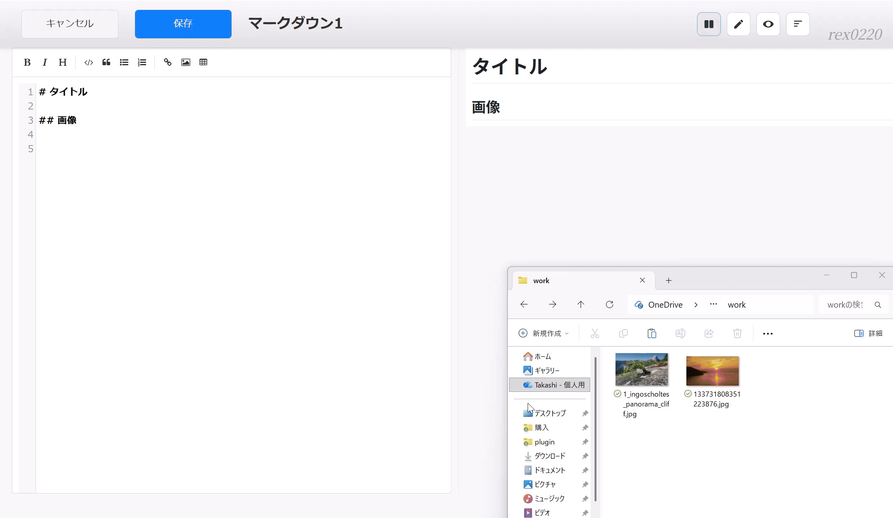Switch to preview-only mode with eye

(768, 24)
